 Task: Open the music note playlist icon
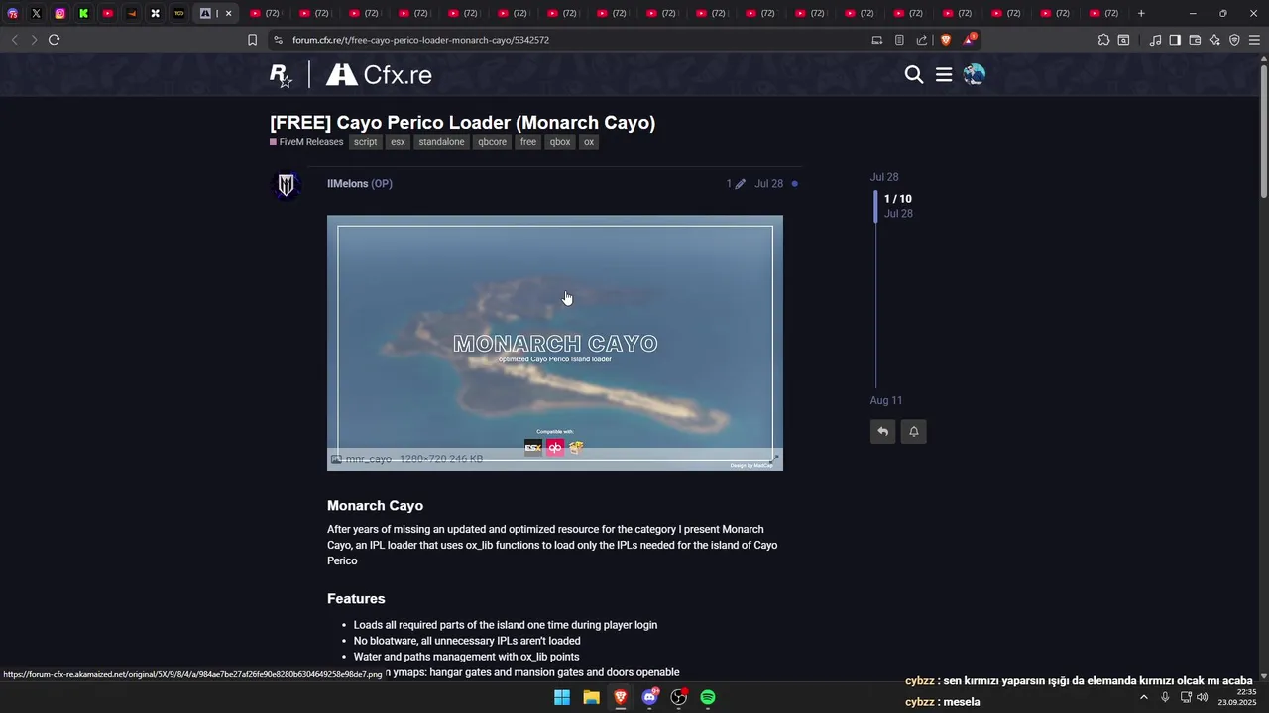click(1155, 40)
